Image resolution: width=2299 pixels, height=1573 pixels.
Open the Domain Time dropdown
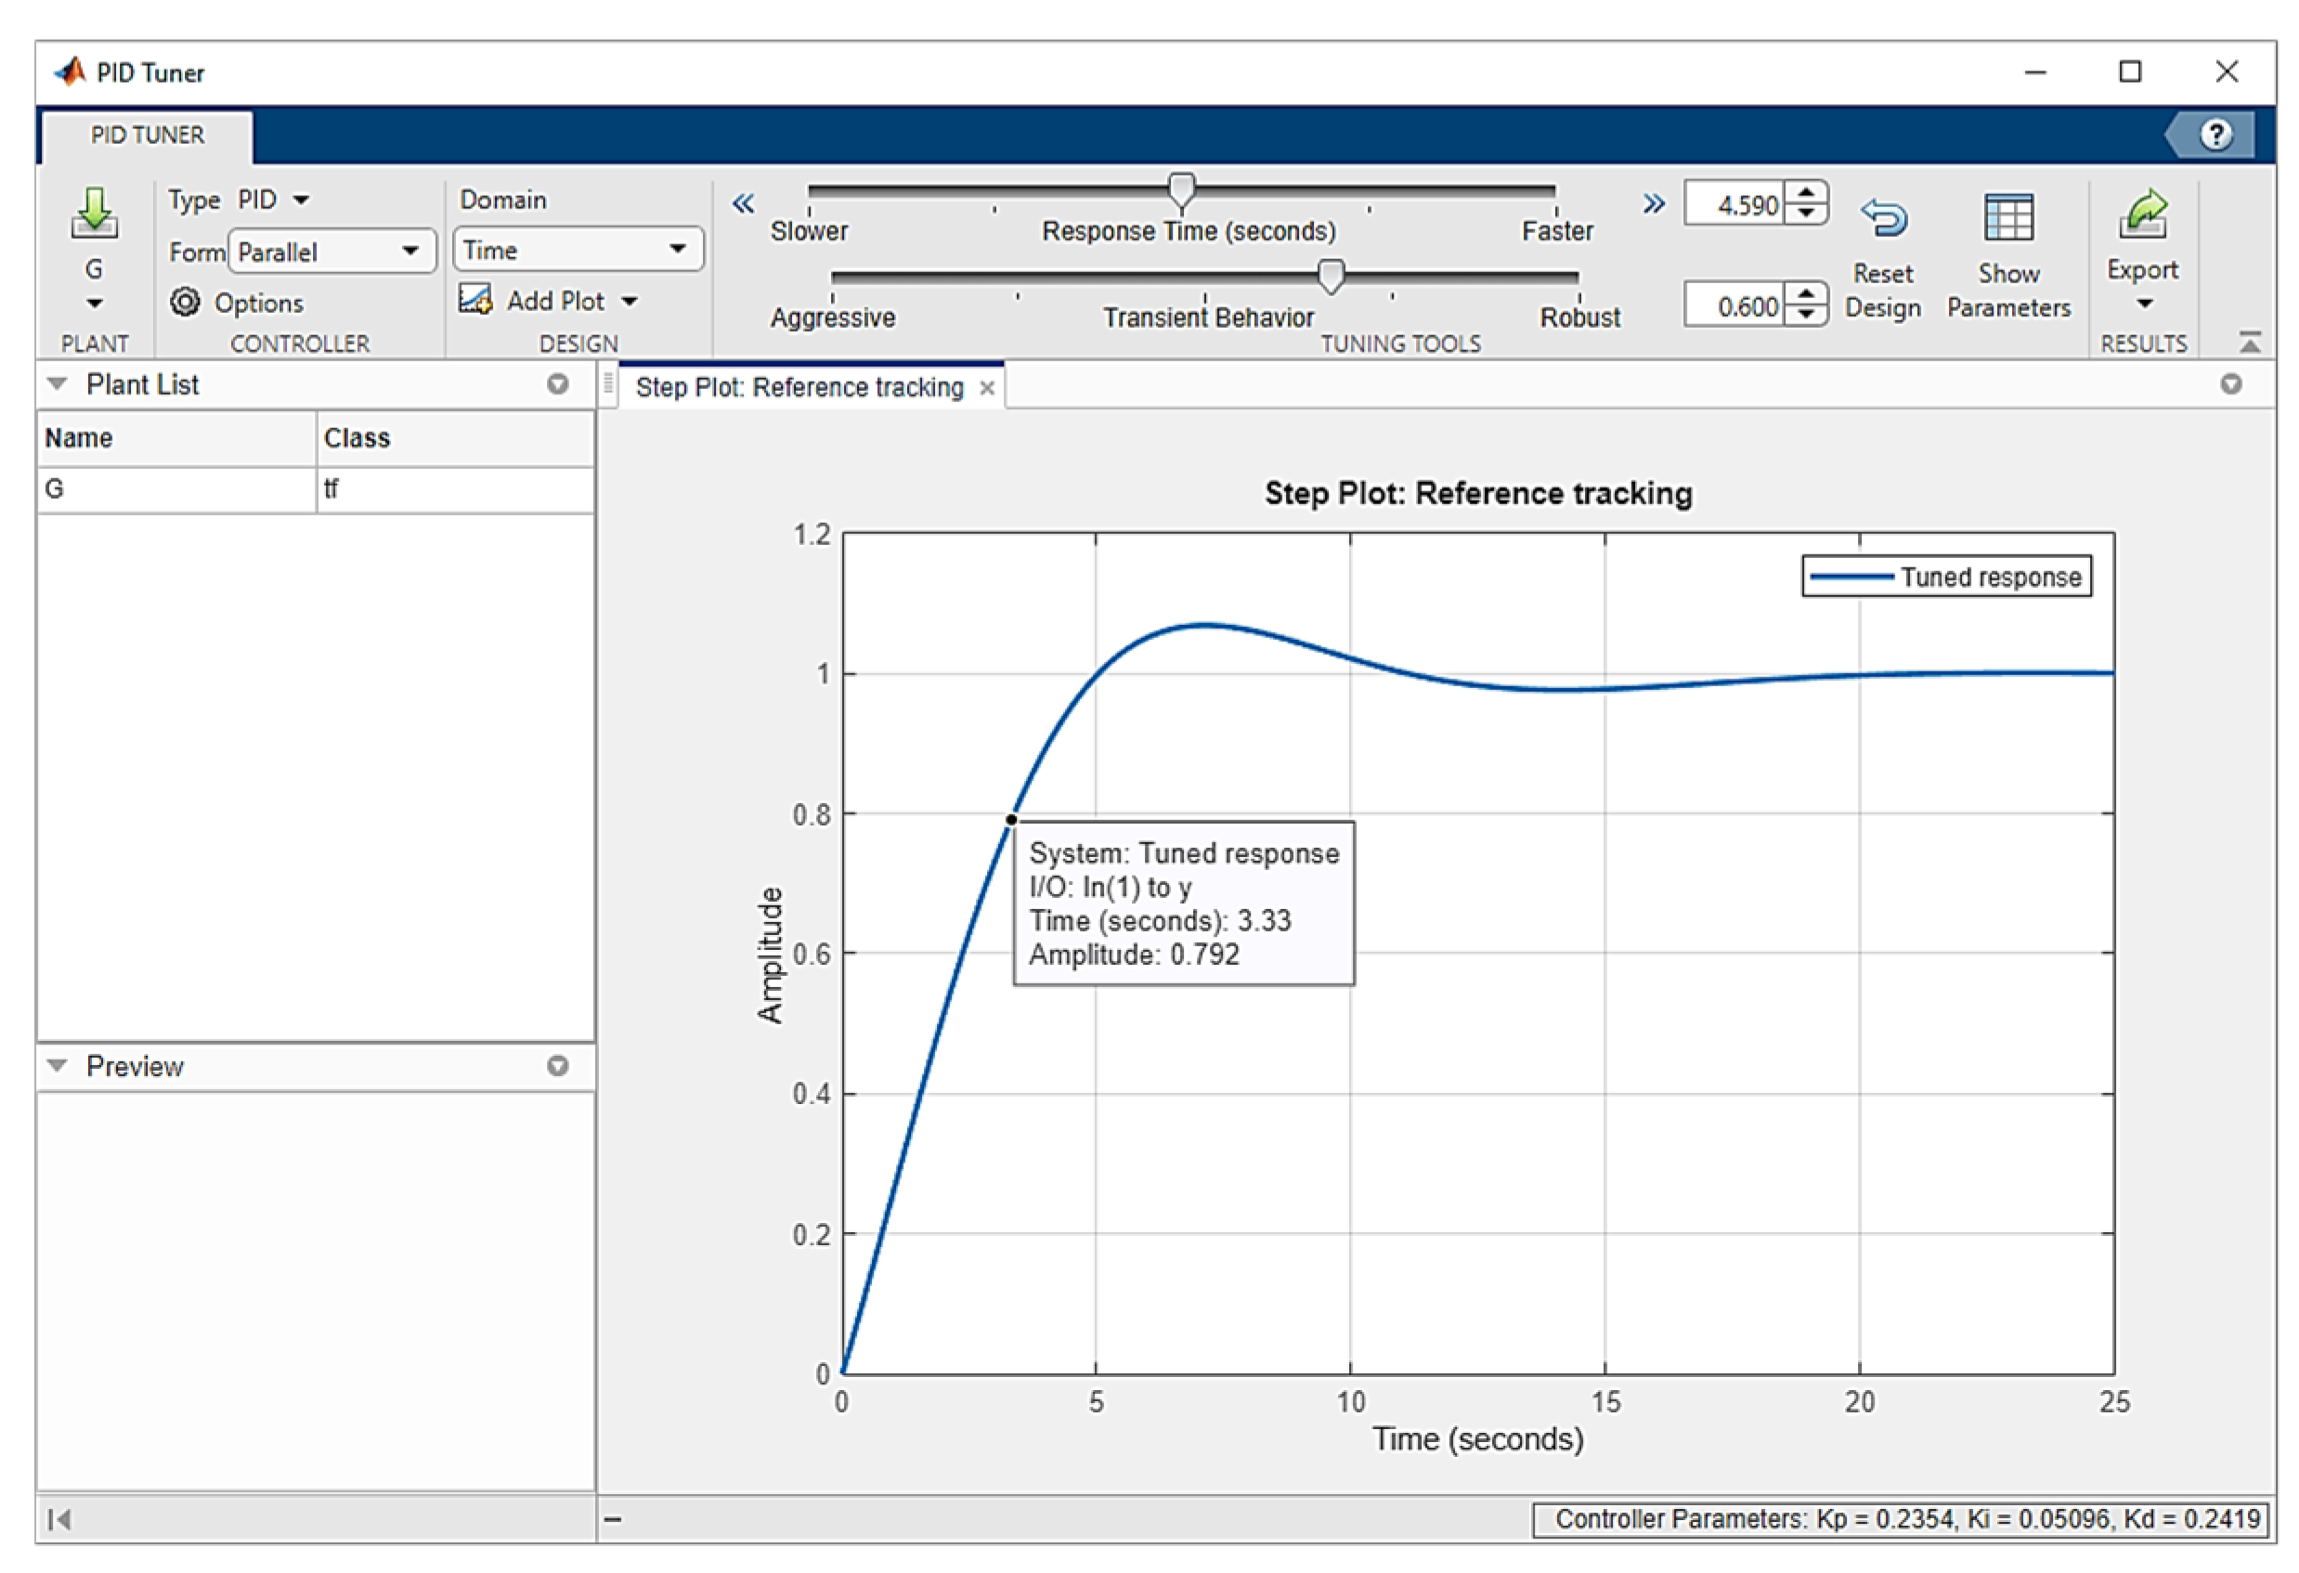tap(578, 249)
